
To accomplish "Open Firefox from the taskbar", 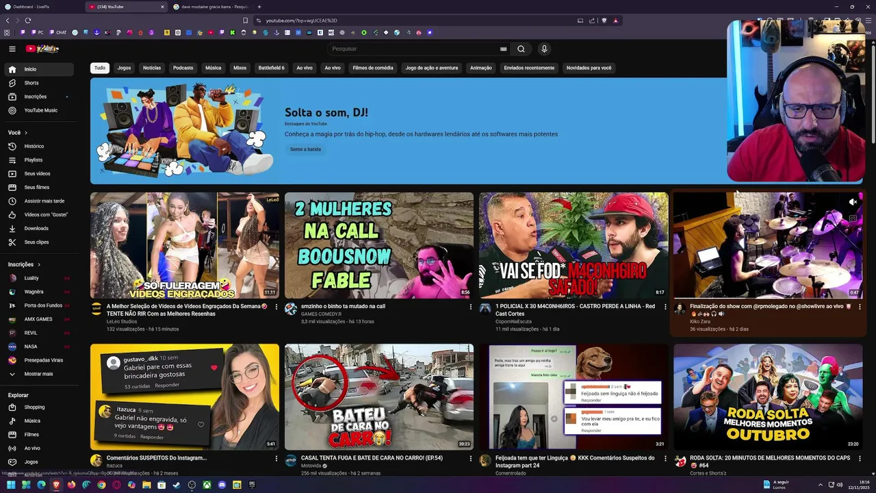I will [x=71, y=485].
